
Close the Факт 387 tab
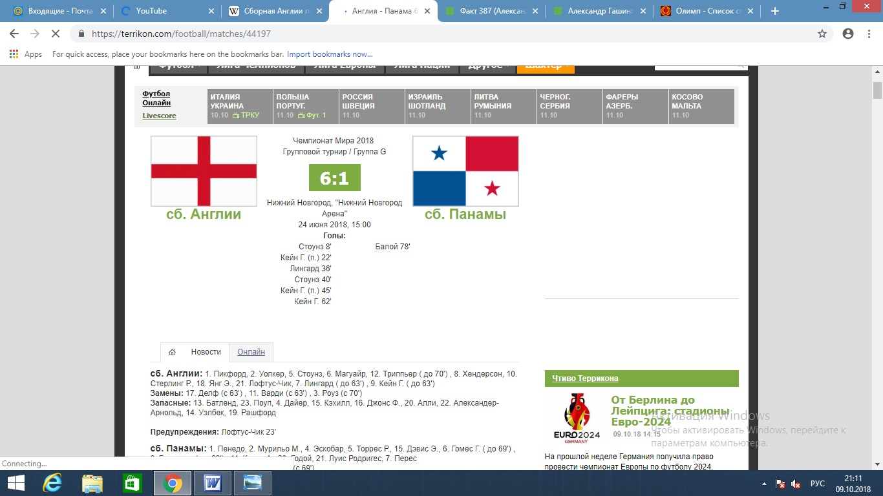coord(535,11)
